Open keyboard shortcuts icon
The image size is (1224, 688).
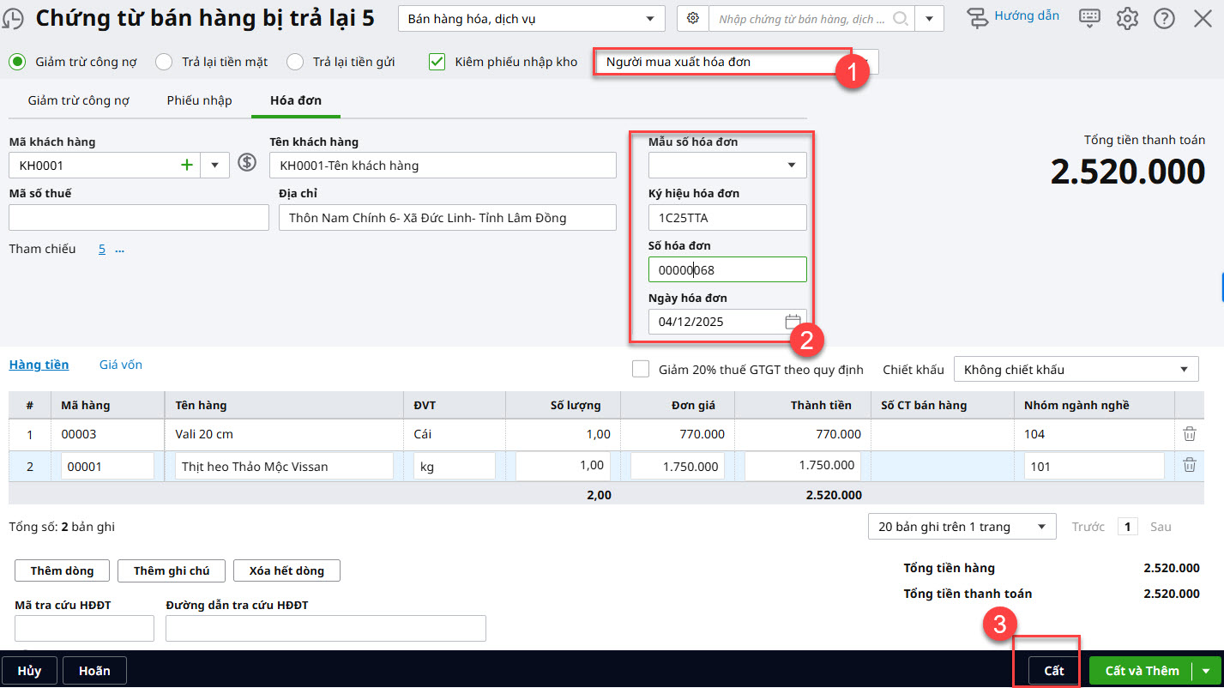(1089, 18)
